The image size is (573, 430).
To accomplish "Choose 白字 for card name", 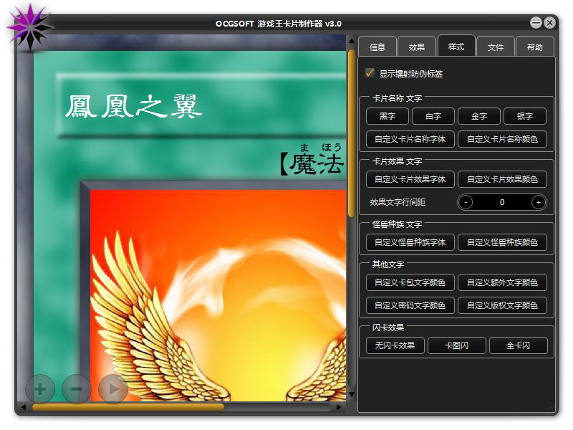I will coord(433,116).
